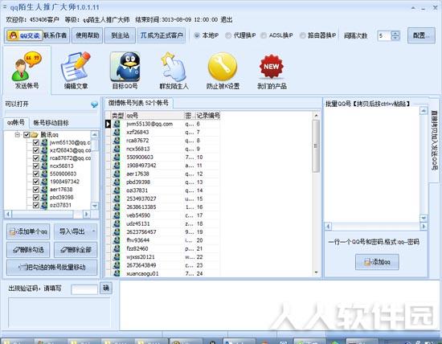Click the 腾讯qq folder icon in tree
Screen dimensions: 442x344
(x=35, y=134)
